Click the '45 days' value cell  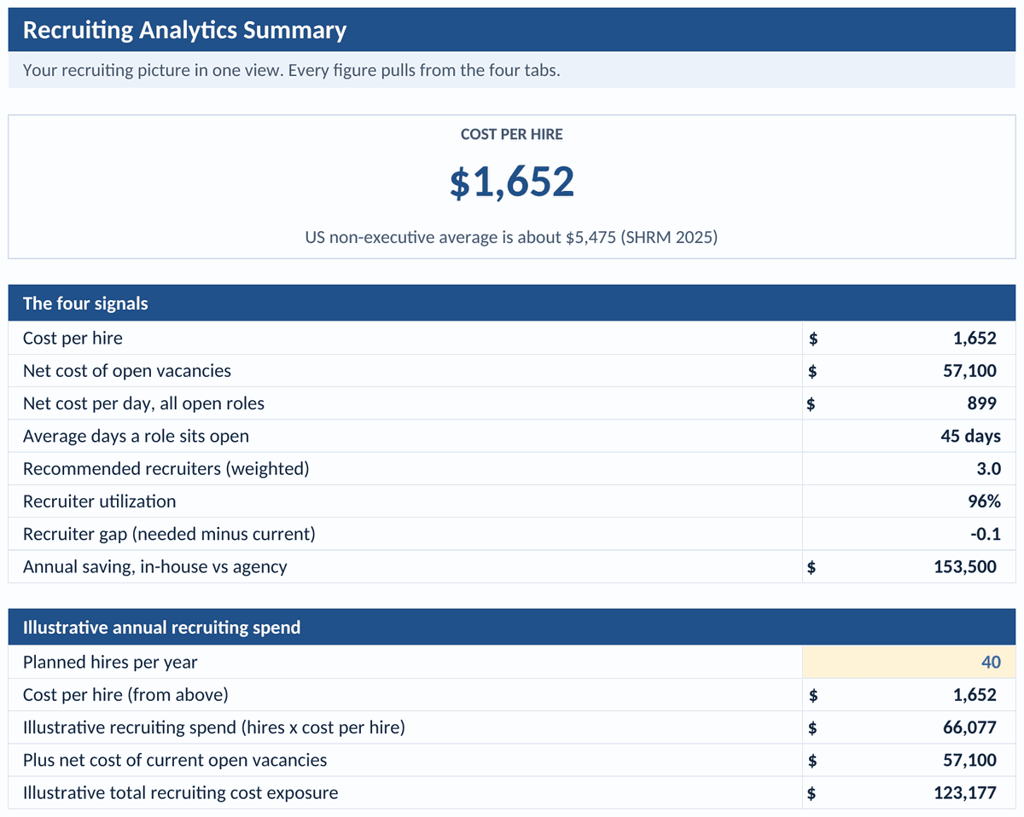(910, 436)
